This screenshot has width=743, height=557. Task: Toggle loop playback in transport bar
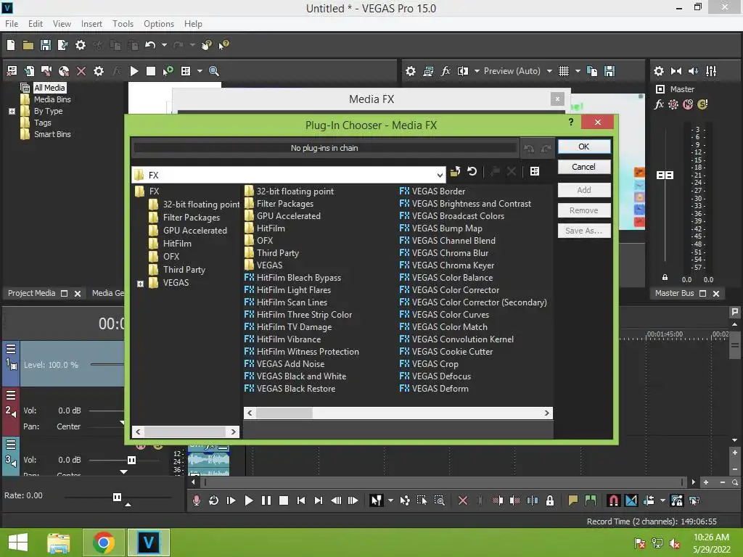coord(214,500)
